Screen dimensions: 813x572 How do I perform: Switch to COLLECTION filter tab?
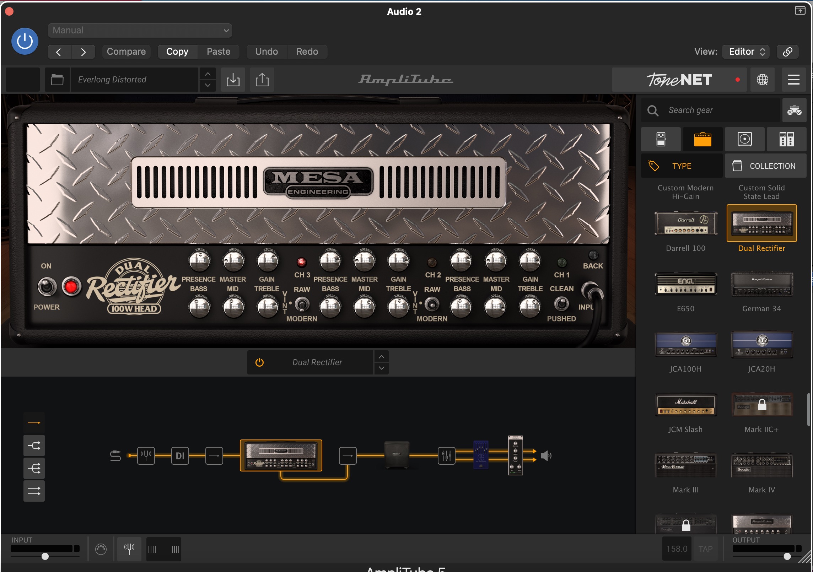click(766, 166)
